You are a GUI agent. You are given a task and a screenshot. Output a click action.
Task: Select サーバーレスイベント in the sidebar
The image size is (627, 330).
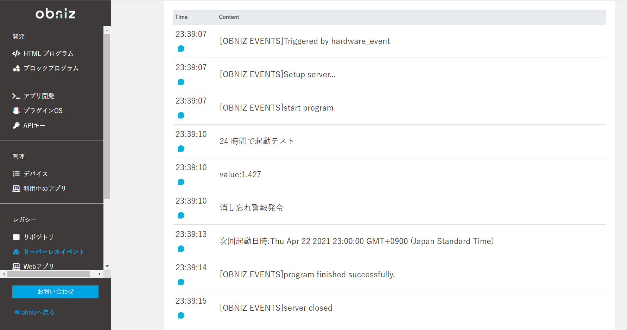53,252
